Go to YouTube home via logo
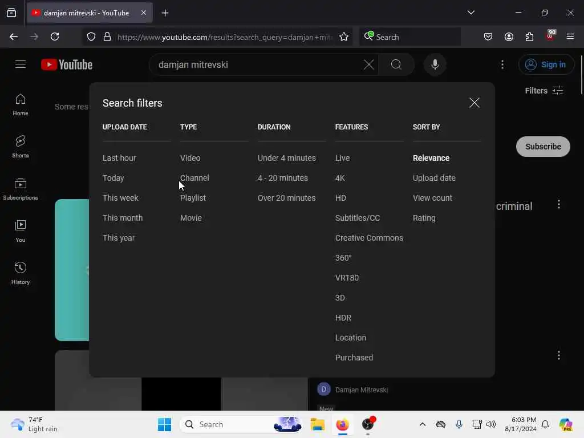The height and width of the screenshot is (438, 584). click(67, 65)
